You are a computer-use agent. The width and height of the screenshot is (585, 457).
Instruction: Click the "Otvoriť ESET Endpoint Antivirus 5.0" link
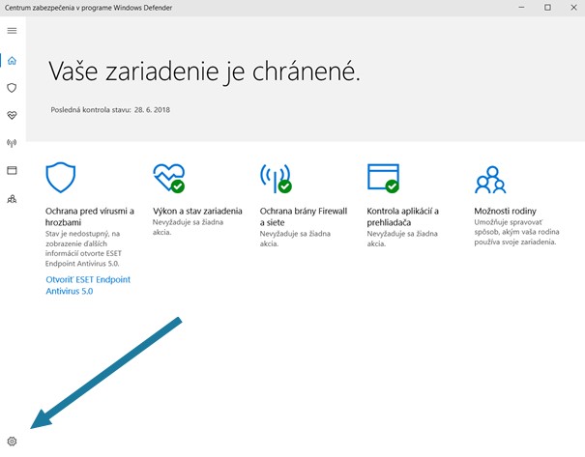88,285
